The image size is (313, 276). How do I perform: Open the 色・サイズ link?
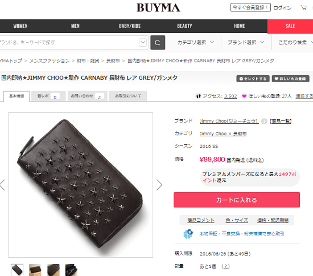tap(237, 220)
